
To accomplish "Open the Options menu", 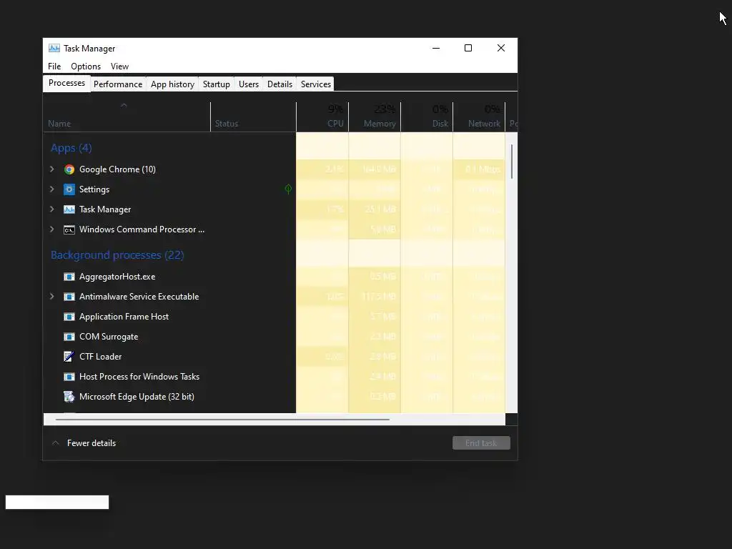I will 86,66.
